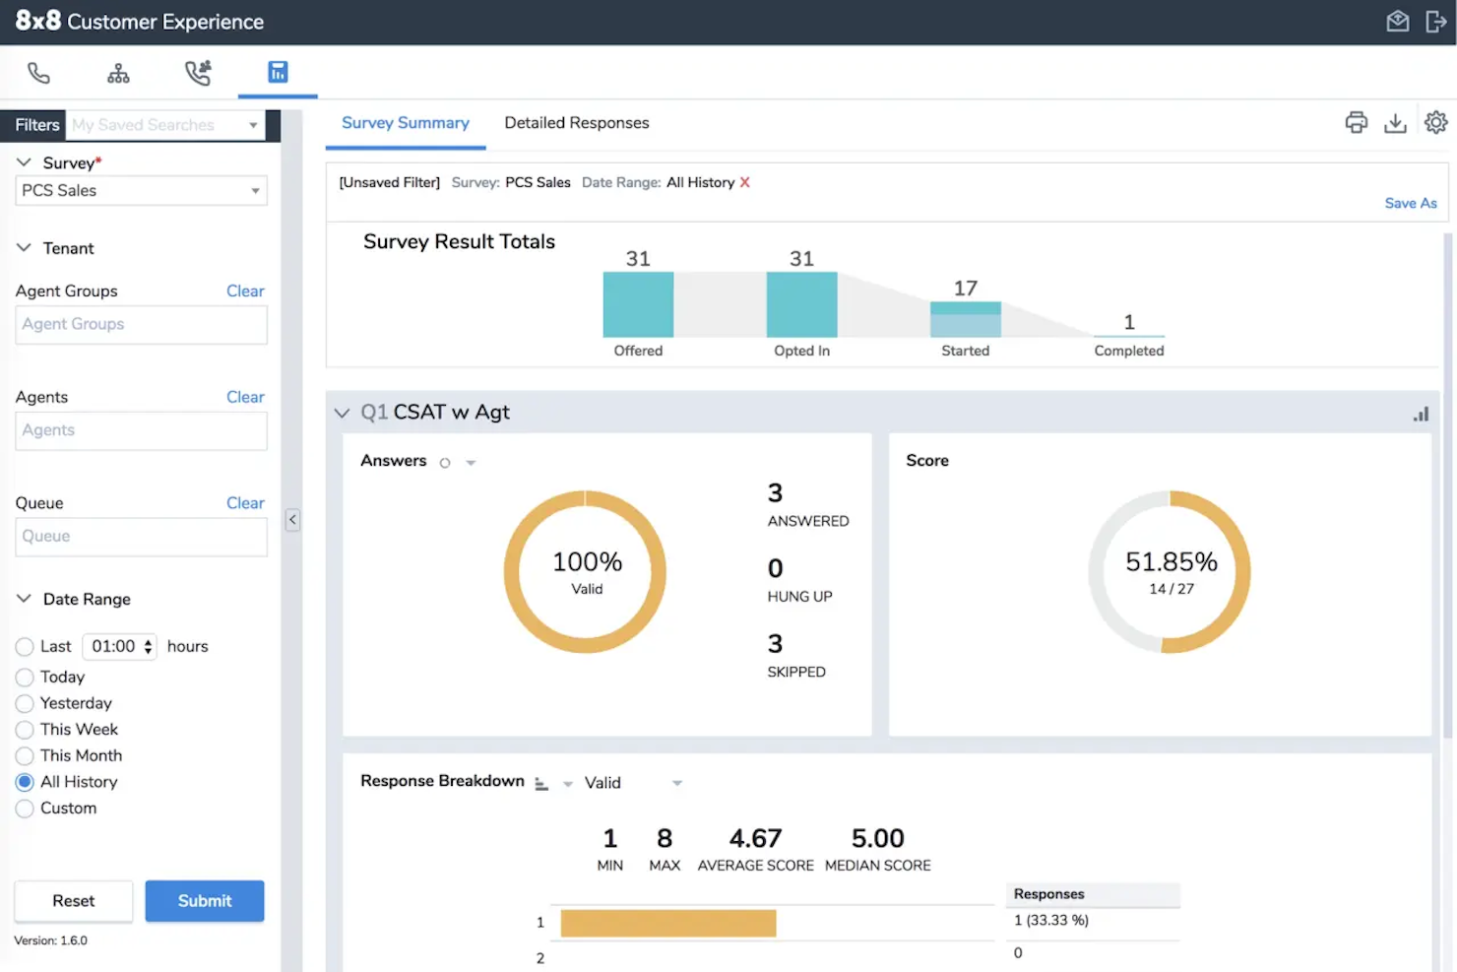The height and width of the screenshot is (972, 1457).
Task: Click the Agent Groups input field
Action: coord(141,324)
